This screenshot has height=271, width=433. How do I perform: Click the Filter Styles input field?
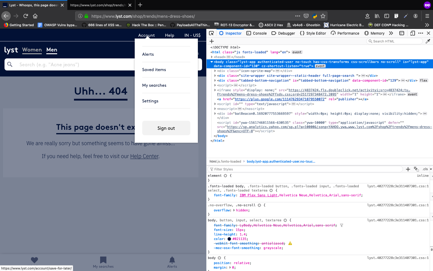(x=305, y=169)
